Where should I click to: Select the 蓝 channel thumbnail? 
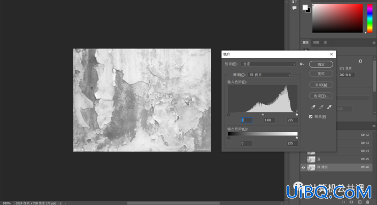pos(311,159)
